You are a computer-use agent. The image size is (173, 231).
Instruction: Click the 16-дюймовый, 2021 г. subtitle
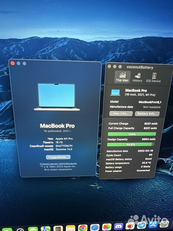point(58,131)
